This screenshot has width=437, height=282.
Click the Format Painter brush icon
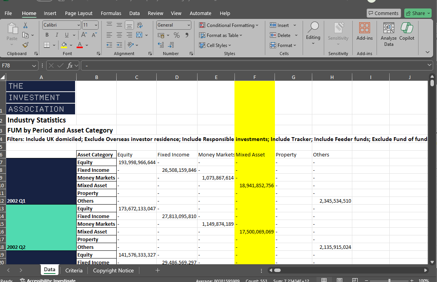pos(25,45)
